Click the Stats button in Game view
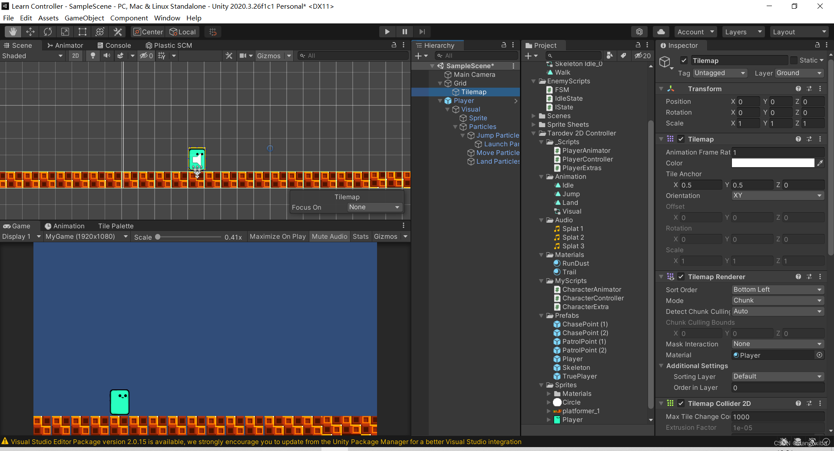Screen dimensions: 834x451 pos(361,237)
